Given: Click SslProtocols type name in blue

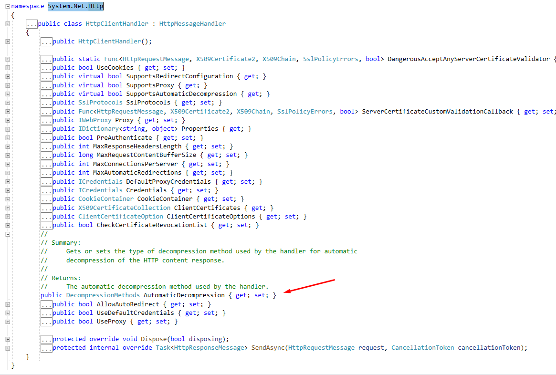Looking at the screenshot, I should 100,103.
